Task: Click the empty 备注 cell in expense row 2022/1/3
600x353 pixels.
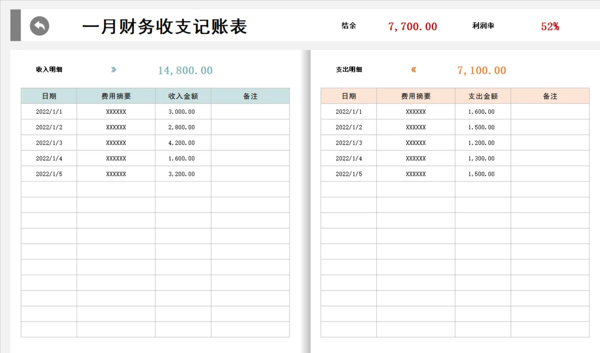Action: pyautogui.click(x=550, y=143)
